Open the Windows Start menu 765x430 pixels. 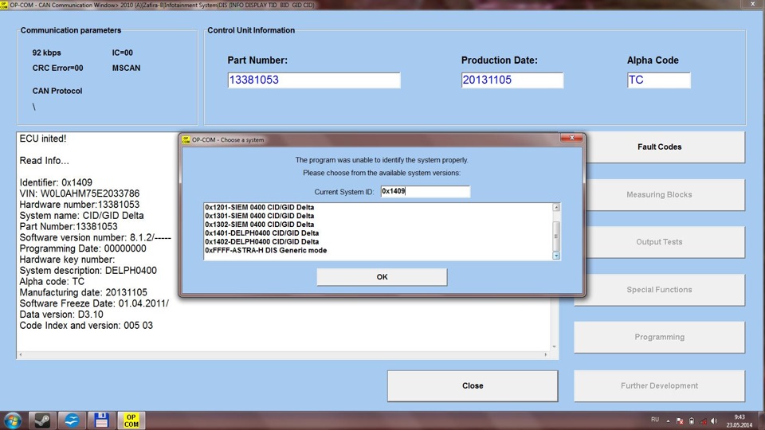[12, 420]
